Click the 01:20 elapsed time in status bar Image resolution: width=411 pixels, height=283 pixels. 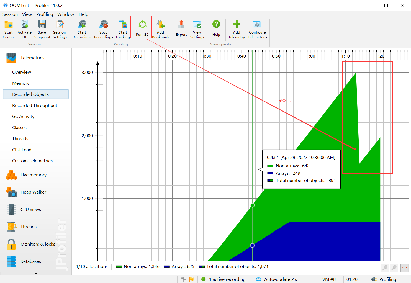(x=352, y=279)
